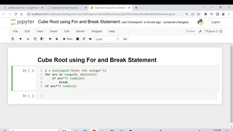Open the Help menu

click(x=112, y=31)
